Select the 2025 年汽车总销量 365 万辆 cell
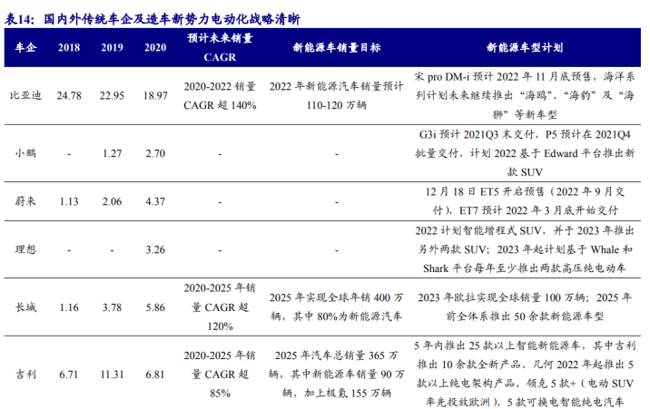650x409 pixels. click(337, 375)
